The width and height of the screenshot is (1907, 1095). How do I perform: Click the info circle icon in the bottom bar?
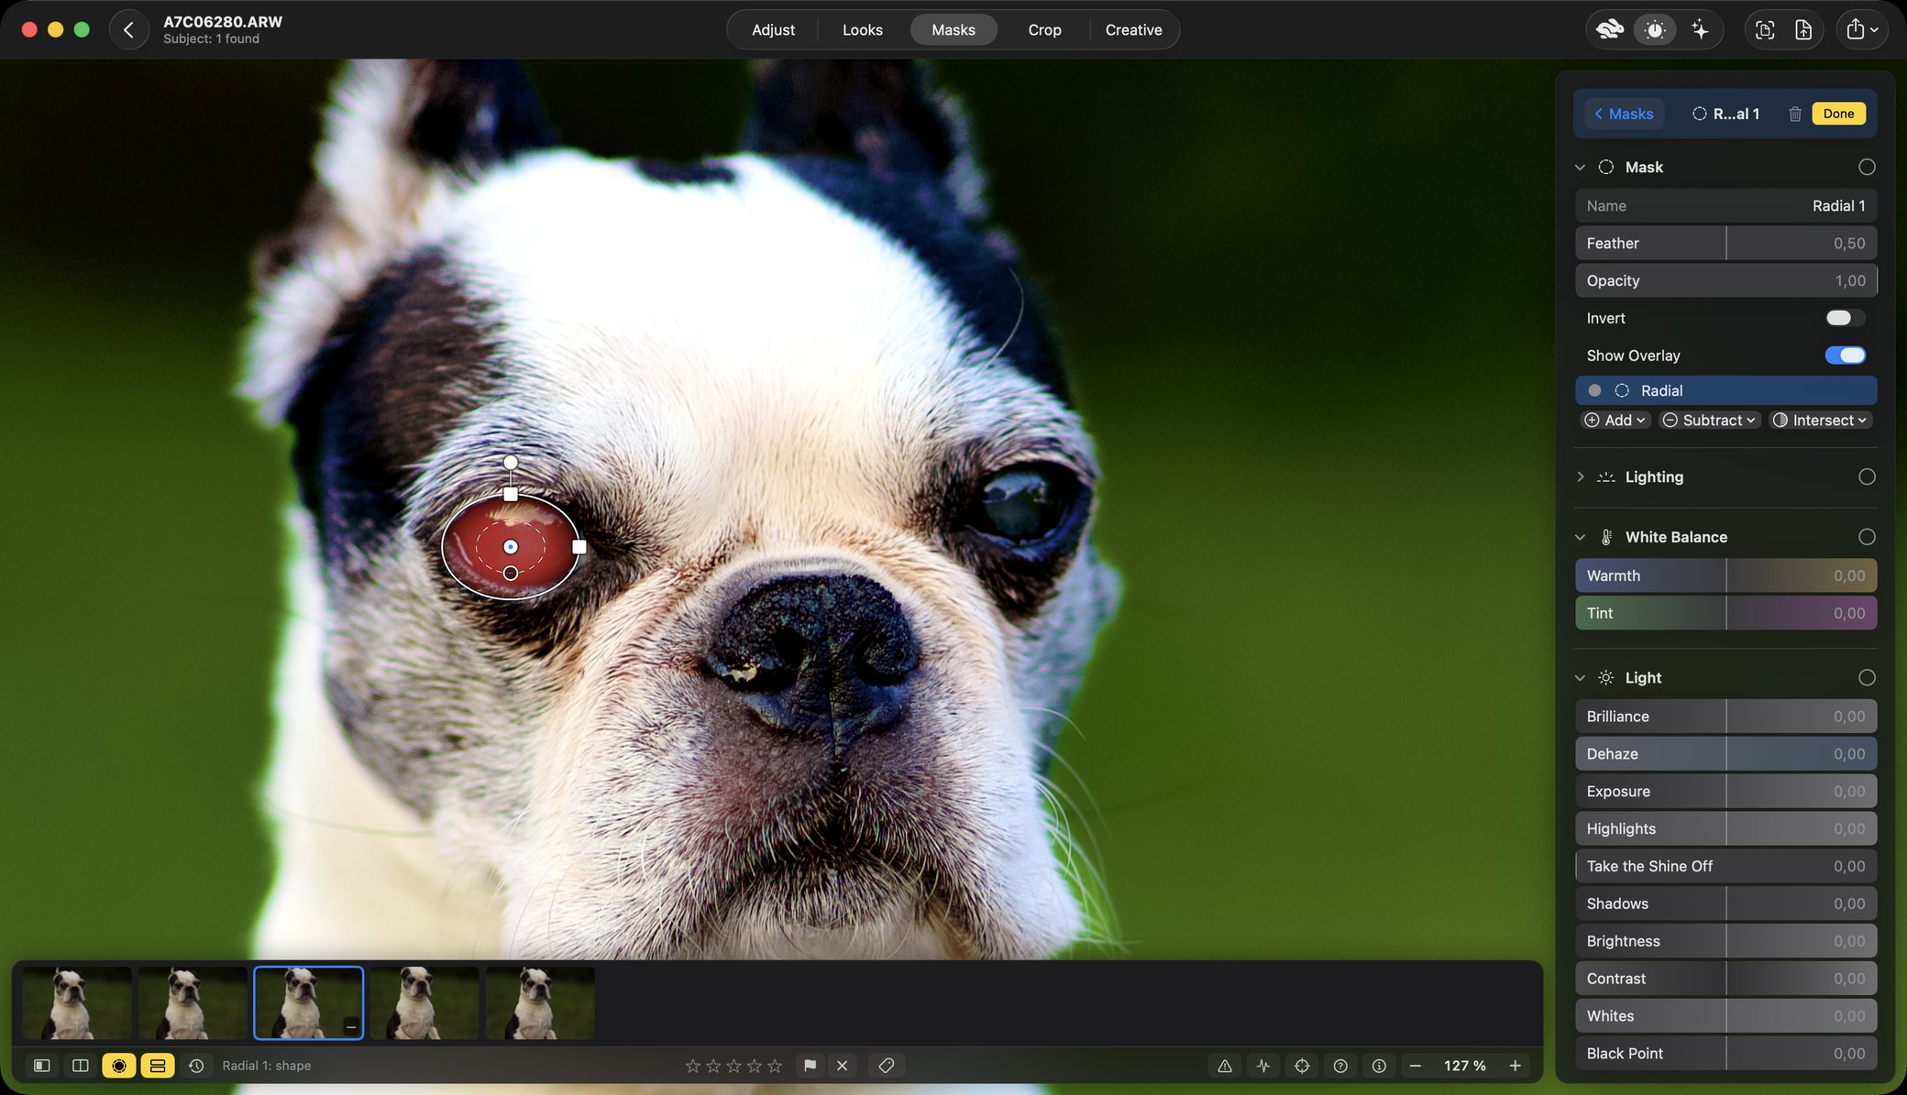tap(1379, 1066)
